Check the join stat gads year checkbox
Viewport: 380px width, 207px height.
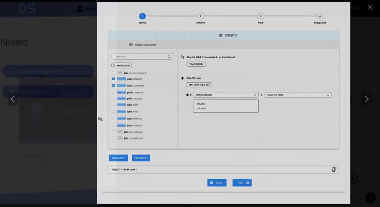tap(113, 138)
